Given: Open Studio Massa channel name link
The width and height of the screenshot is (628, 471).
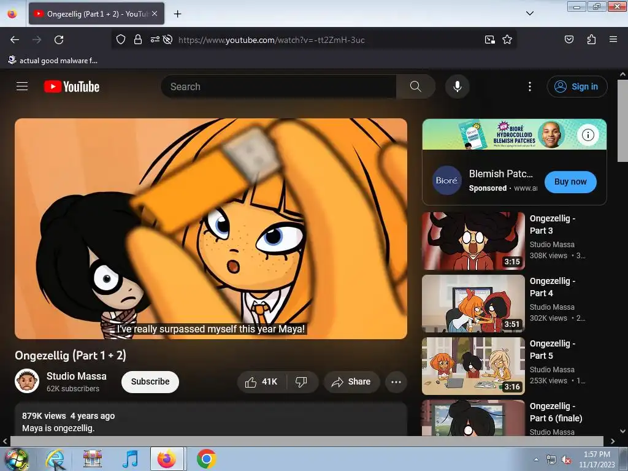Looking at the screenshot, I should click(77, 376).
